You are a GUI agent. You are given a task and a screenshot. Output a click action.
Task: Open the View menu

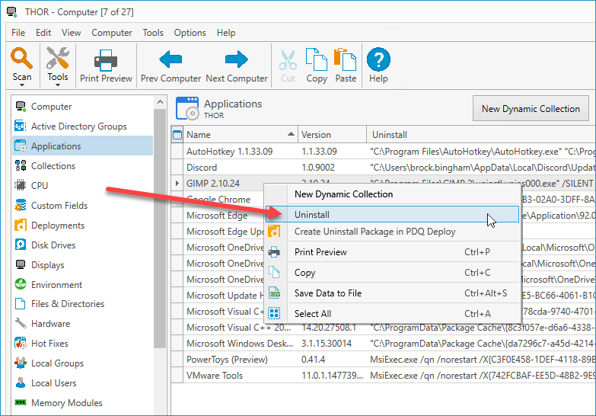click(x=71, y=33)
